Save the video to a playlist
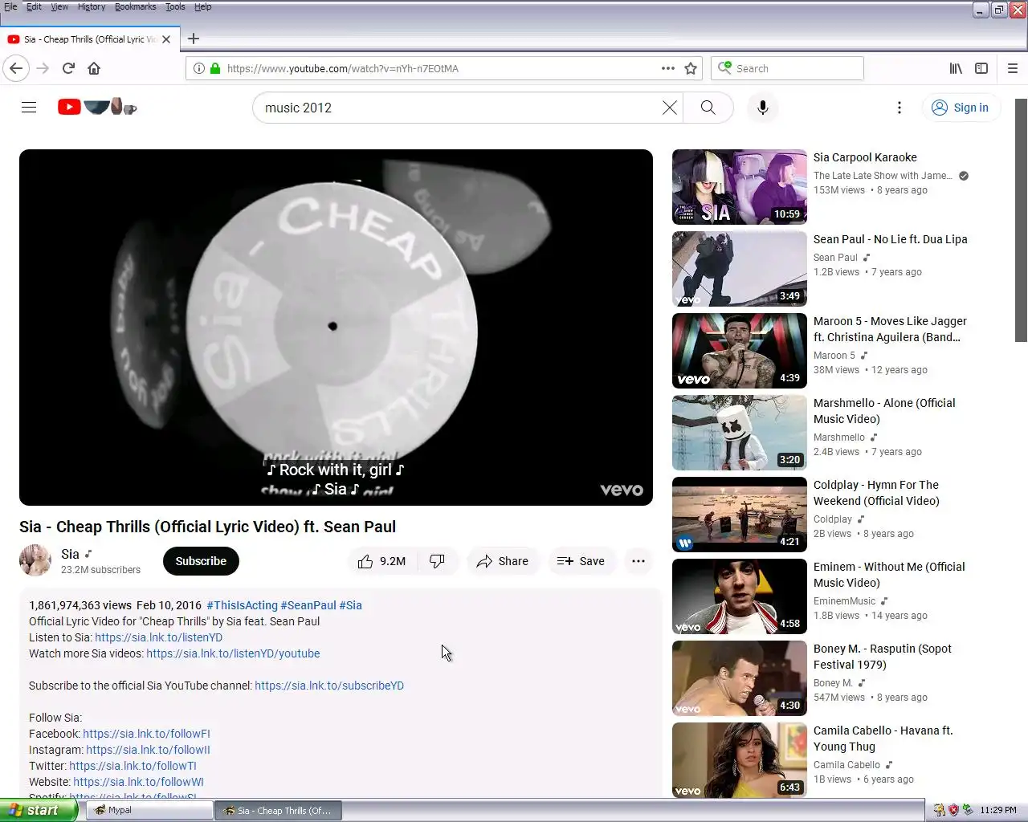Image resolution: width=1028 pixels, height=822 pixels. tap(581, 561)
